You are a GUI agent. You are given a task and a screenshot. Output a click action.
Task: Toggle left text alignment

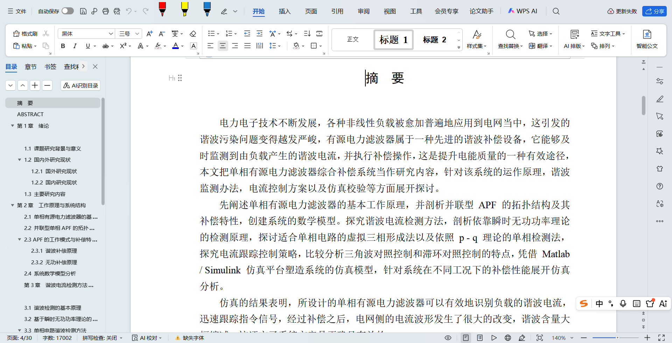210,46
